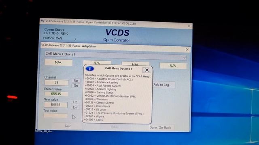Image resolution: width=259 pixels, height=145 pixels.
Task: Click '+00002 = Ambiance Lighting' line
Action: click(102, 82)
